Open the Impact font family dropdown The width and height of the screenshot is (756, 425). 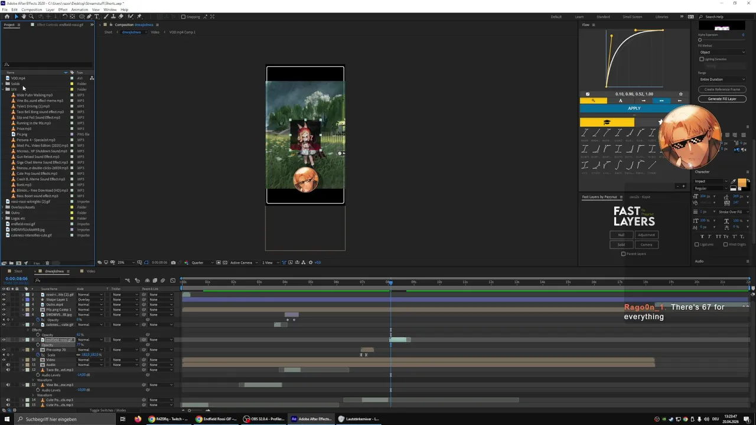point(711,181)
